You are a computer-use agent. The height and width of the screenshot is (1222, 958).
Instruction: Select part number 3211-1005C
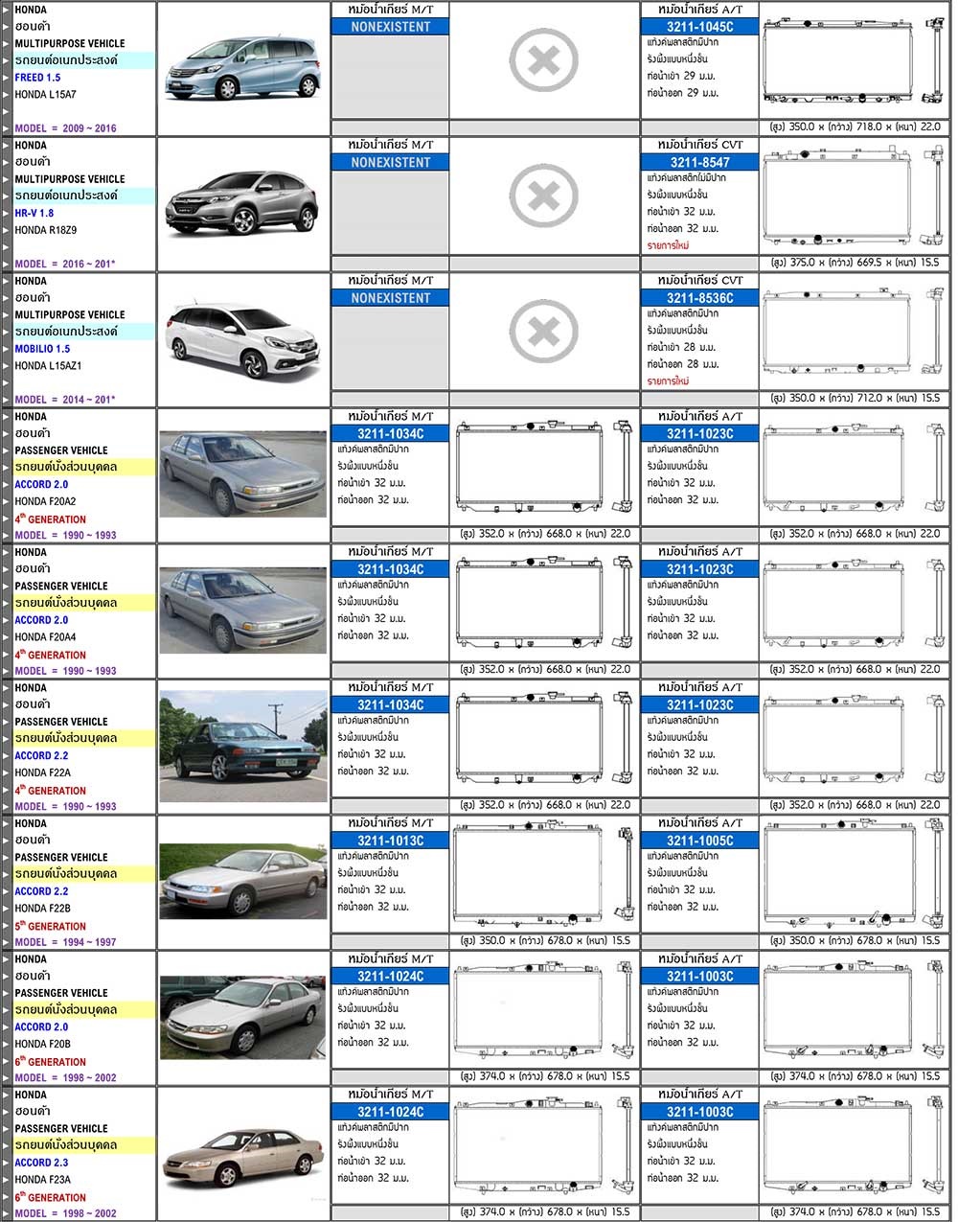[700, 841]
